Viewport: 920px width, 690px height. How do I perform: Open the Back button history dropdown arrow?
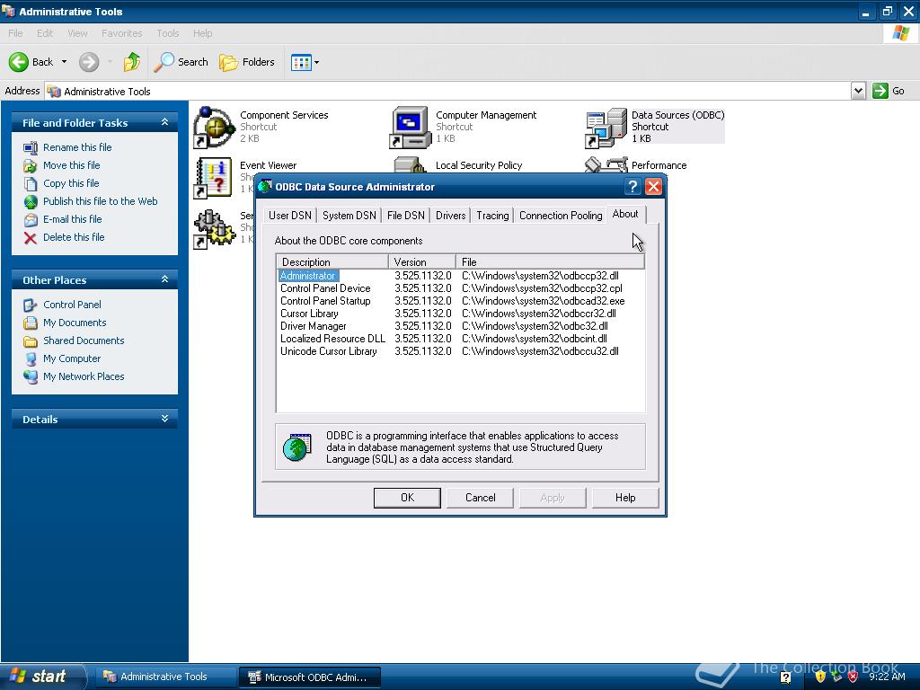pyautogui.click(x=64, y=62)
